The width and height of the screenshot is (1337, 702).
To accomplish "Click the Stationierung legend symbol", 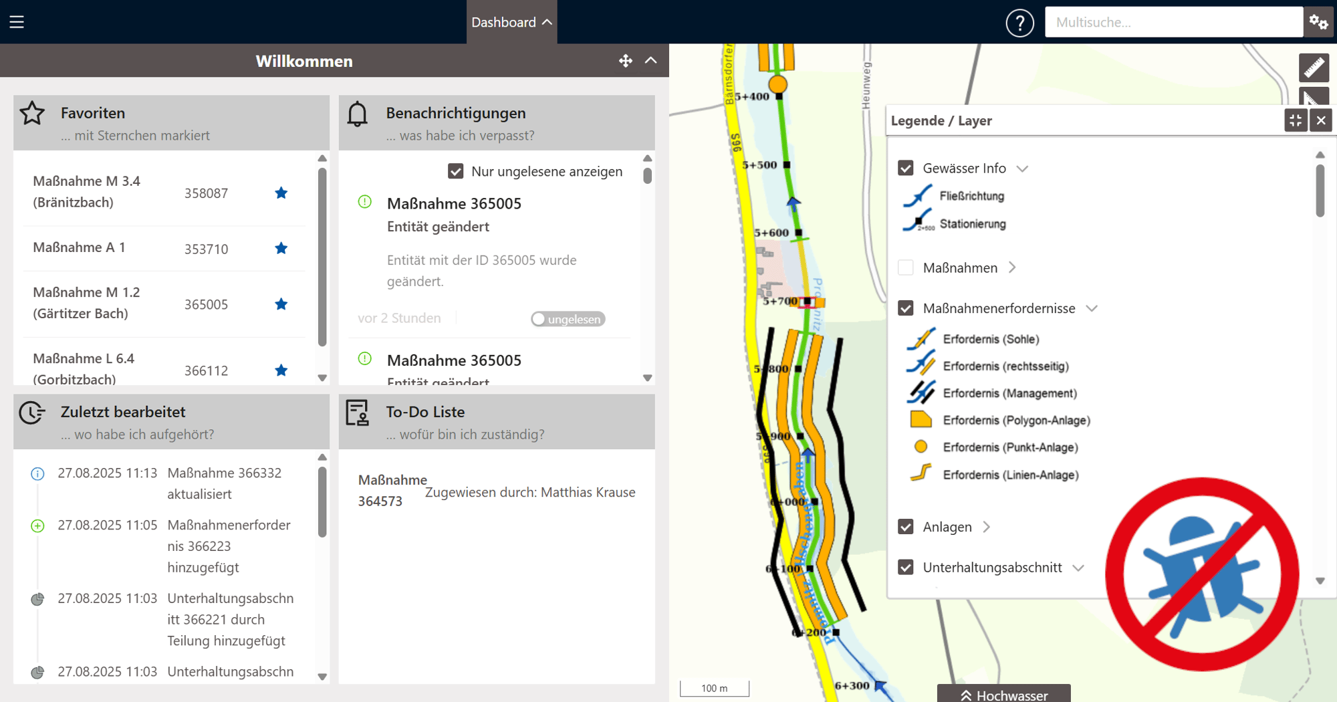I will tap(918, 221).
